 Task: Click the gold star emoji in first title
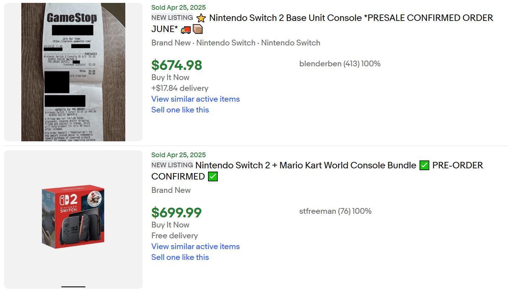201,18
